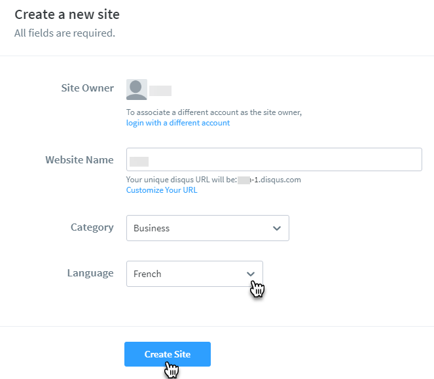The image size is (434, 379).
Task: Open the Customize Your URL link
Action: [x=162, y=190]
